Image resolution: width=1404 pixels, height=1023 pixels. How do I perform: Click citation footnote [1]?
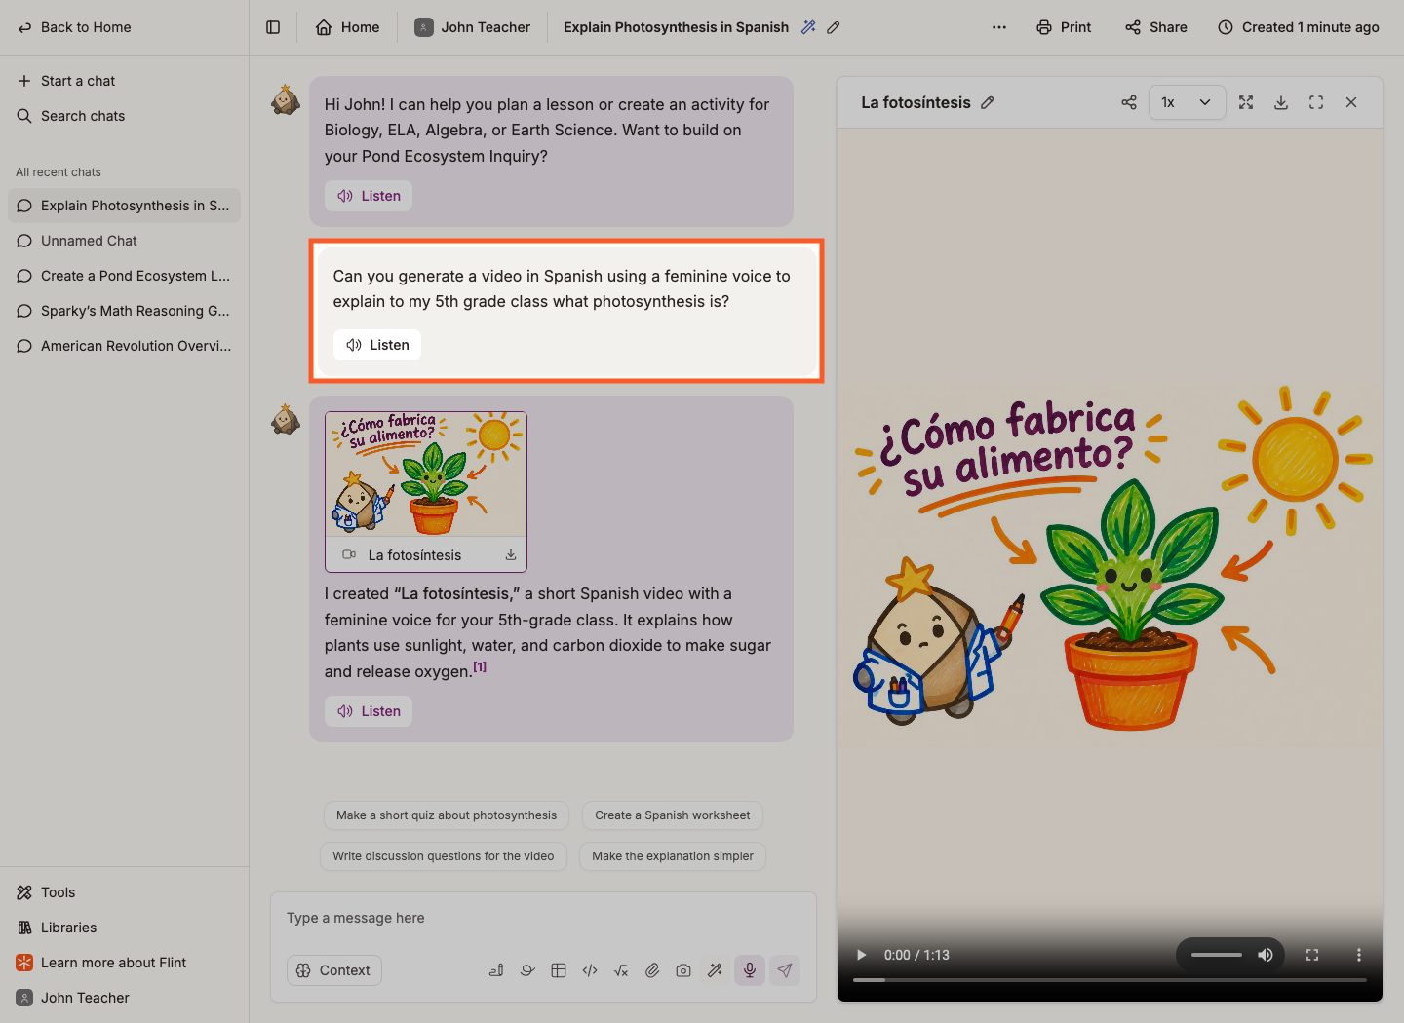point(480,667)
